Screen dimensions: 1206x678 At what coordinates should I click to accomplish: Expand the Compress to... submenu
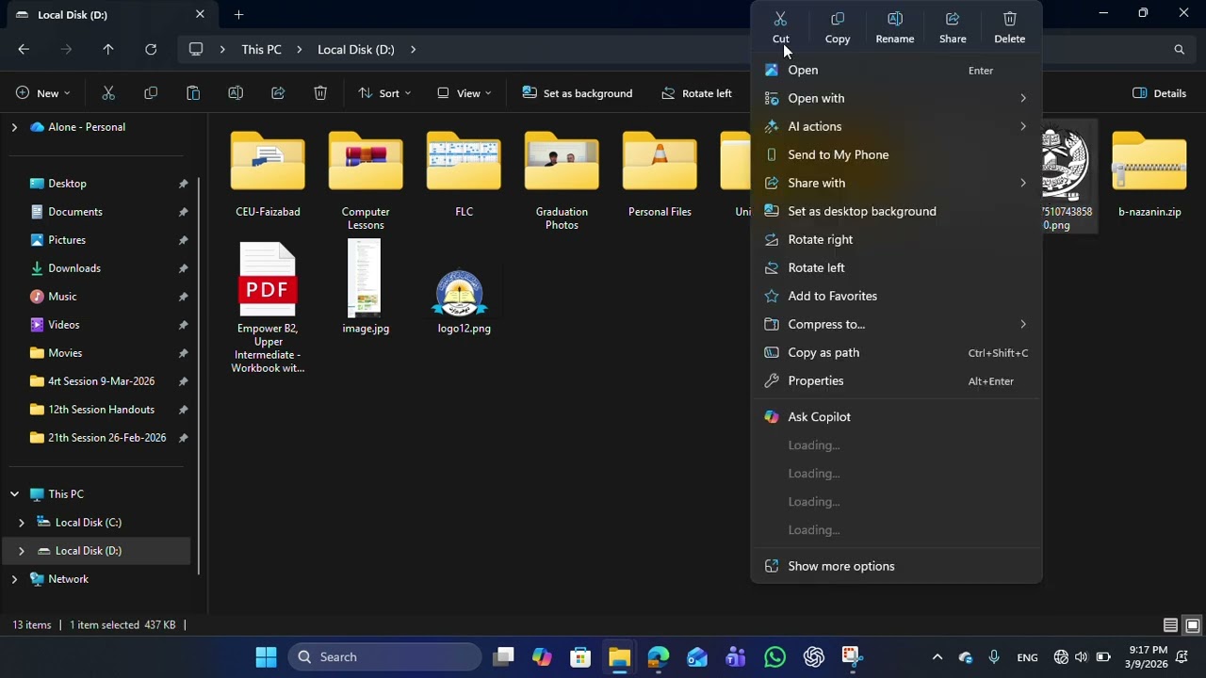(x=896, y=324)
